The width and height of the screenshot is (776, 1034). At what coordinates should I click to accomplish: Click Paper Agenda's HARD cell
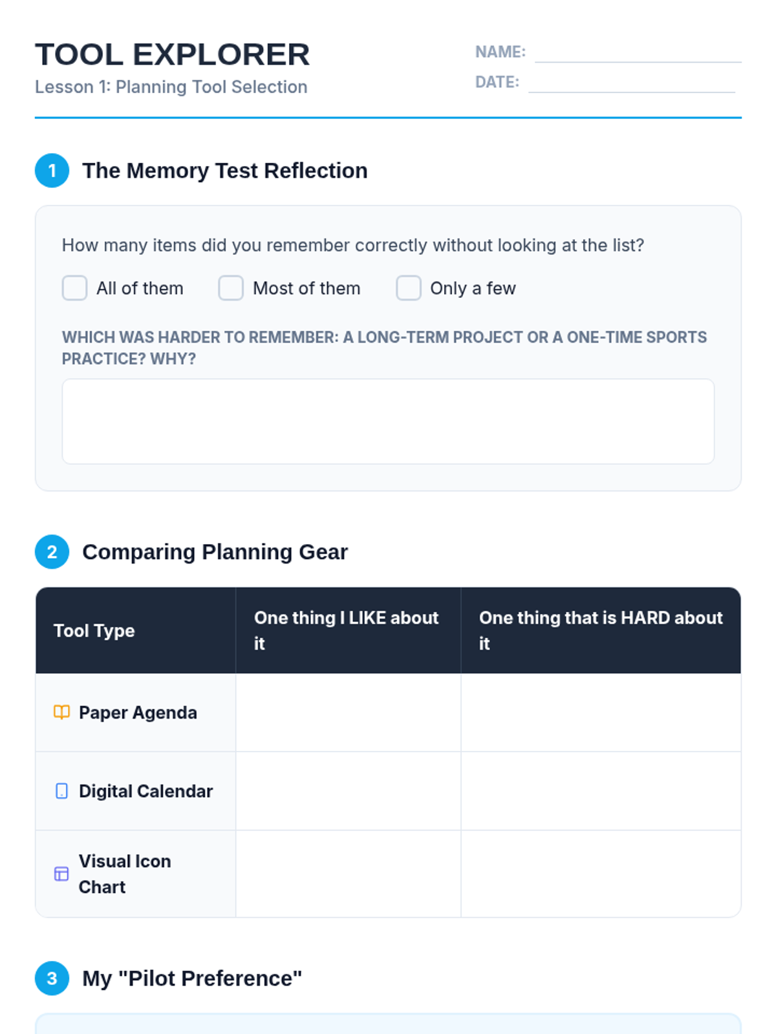click(601, 712)
